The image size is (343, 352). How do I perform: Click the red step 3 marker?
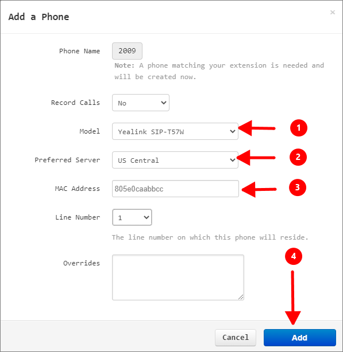(x=298, y=187)
